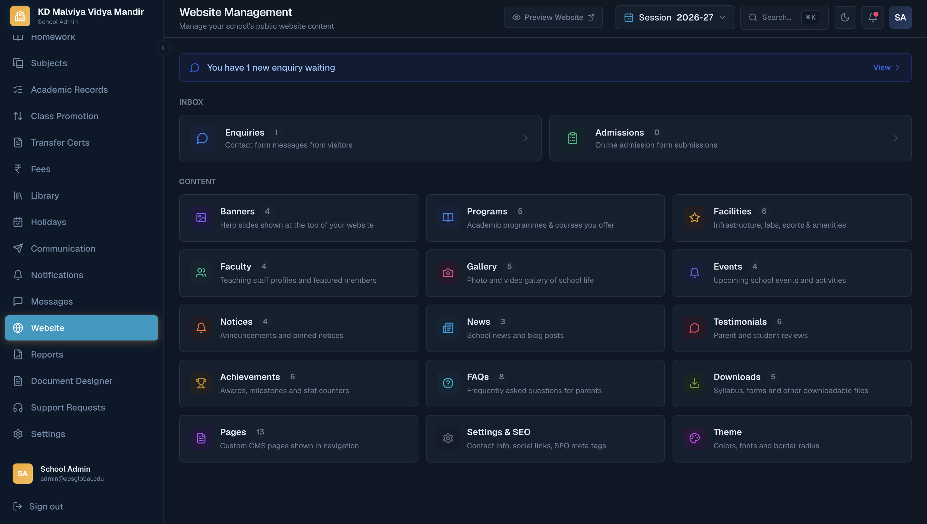
Task: Click Preview Website button
Action: (x=553, y=17)
